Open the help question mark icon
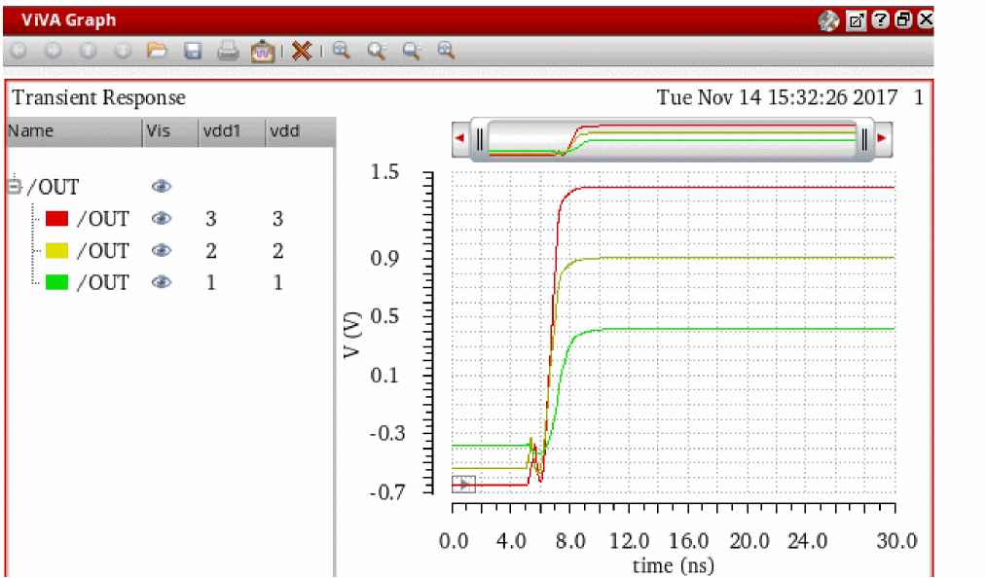 point(880,19)
